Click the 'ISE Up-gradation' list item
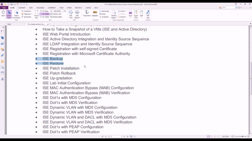The image size is (252, 141). (x=57, y=78)
